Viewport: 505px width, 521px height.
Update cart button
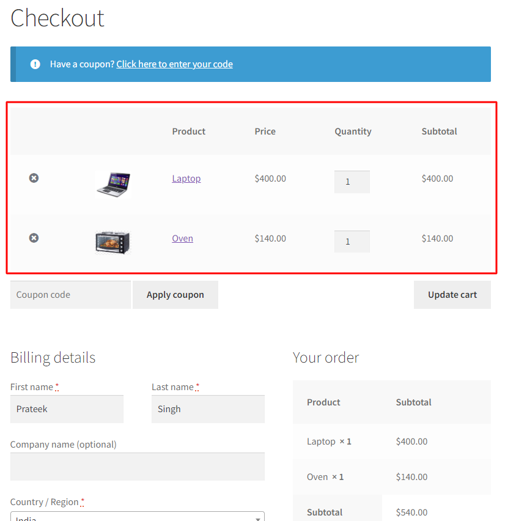point(452,295)
